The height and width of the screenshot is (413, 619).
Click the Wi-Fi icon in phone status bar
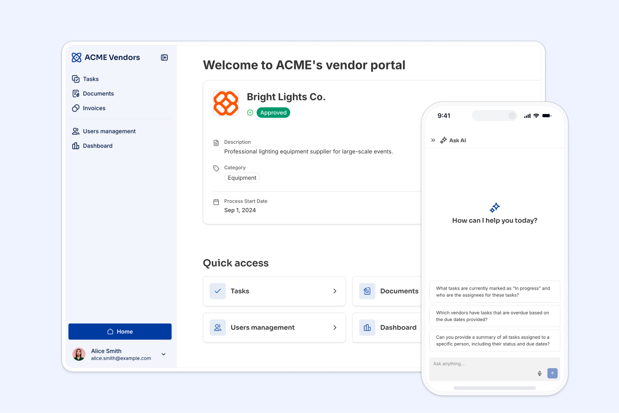click(x=537, y=116)
